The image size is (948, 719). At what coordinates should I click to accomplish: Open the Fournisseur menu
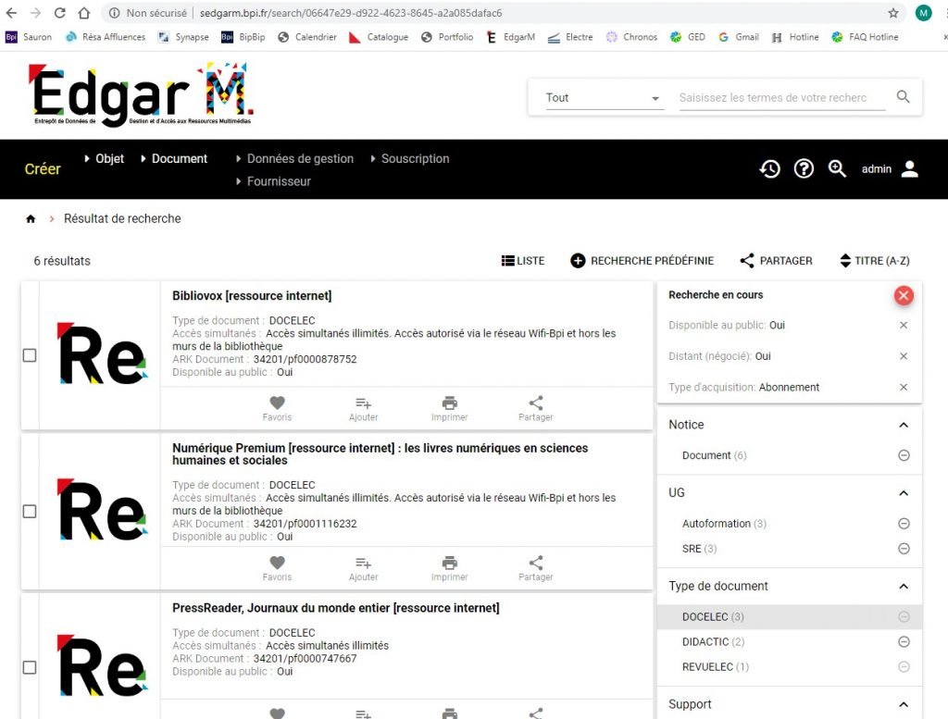[273, 181]
